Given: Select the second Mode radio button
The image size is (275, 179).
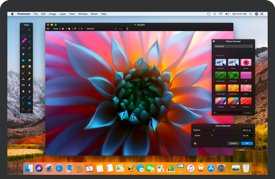Looking at the screenshot, I should pyautogui.click(x=66, y=29).
